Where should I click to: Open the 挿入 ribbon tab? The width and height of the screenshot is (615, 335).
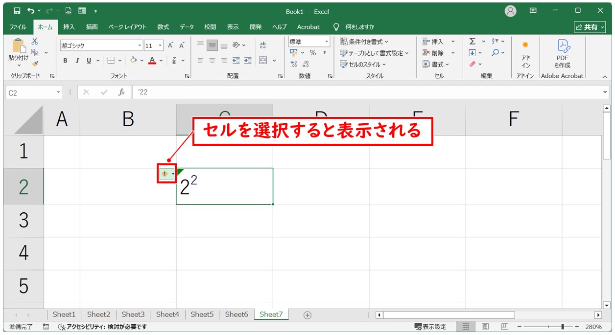(69, 27)
